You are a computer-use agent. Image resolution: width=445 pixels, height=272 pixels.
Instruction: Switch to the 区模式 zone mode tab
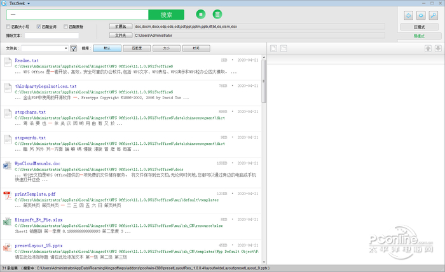coord(419,27)
